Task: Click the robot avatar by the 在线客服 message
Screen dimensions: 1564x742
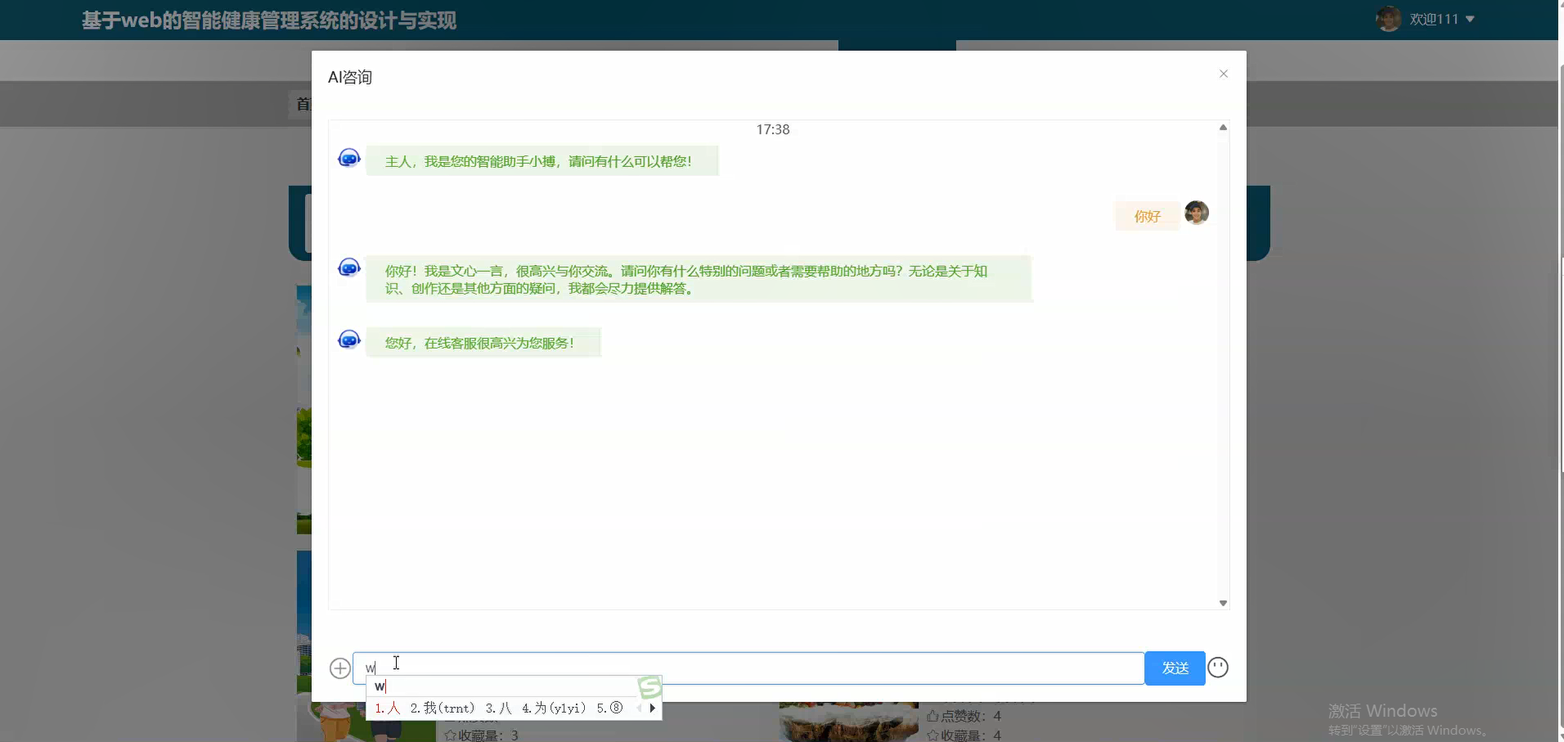Action: coord(349,339)
